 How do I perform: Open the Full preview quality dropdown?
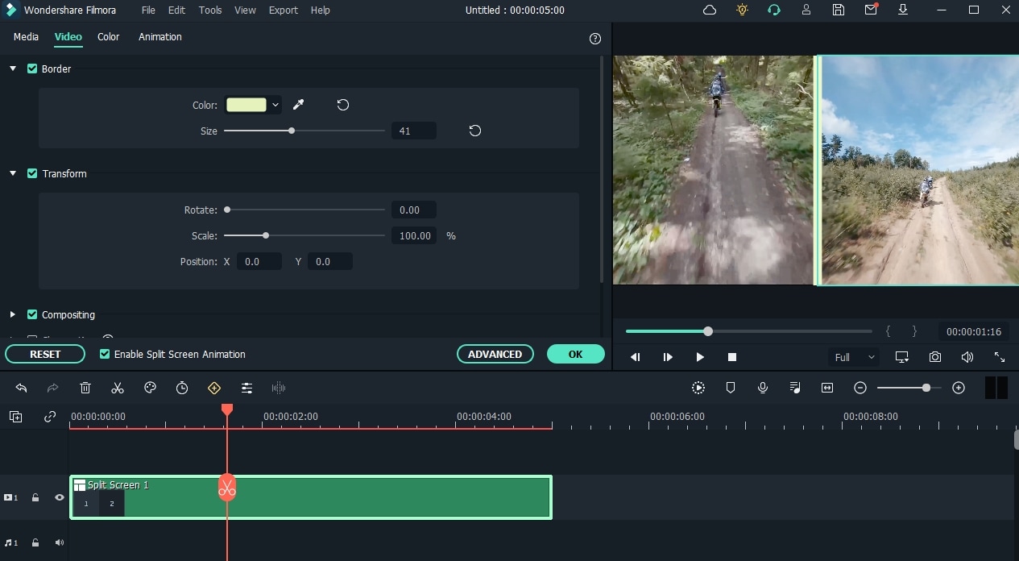pyautogui.click(x=854, y=357)
